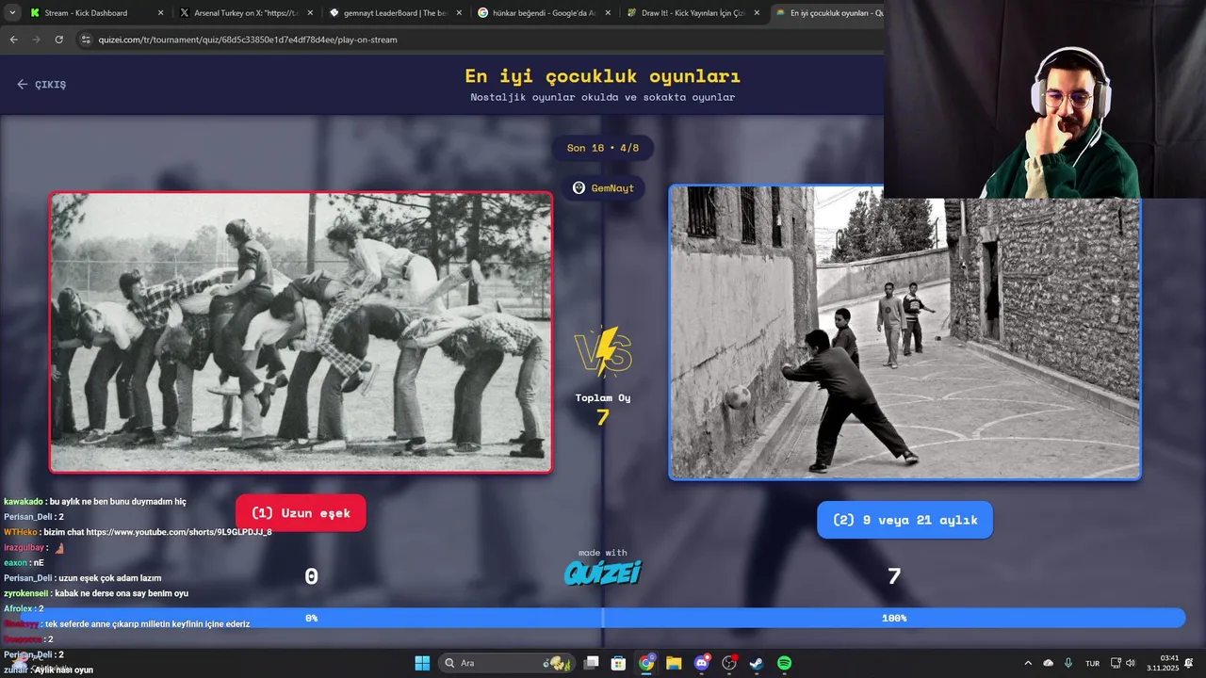The height and width of the screenshot is (678, 1206).
Task: Reload the page with refresh icon
Action: pyautogui.click(x=59, y=40)
